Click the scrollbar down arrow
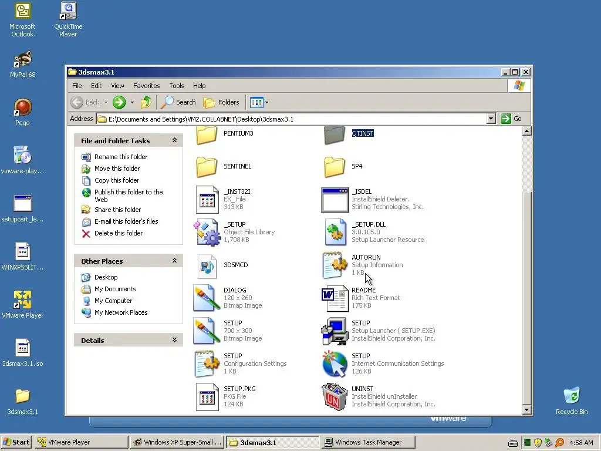Image resolution: width=601 pixels, height=451 pixels. point(526,410)
